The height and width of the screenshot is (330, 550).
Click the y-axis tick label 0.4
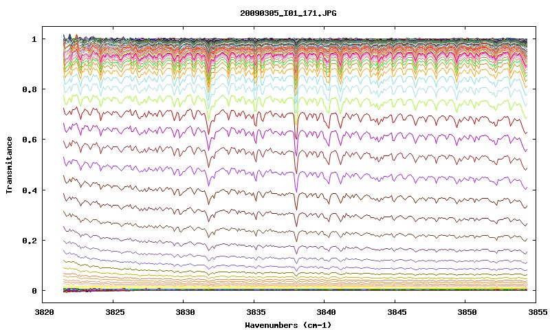(x=30, y=190)
